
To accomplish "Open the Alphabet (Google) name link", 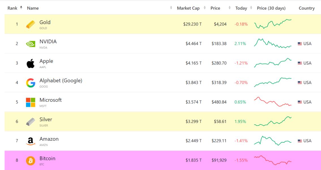I will (x=61, y=80).
